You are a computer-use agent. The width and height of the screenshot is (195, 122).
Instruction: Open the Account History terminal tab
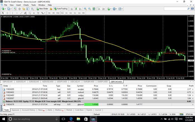tap(28, 110)
